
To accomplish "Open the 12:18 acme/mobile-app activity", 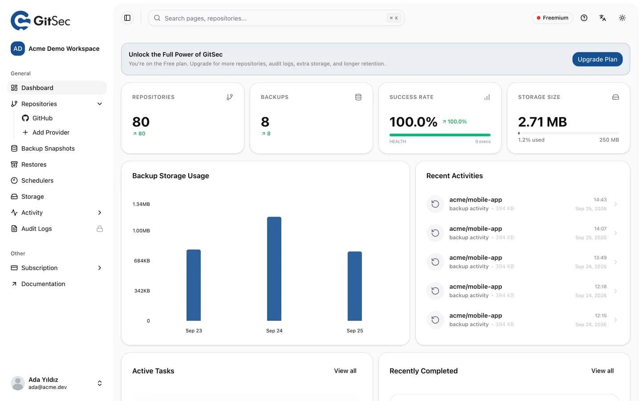I will point(523,291).
